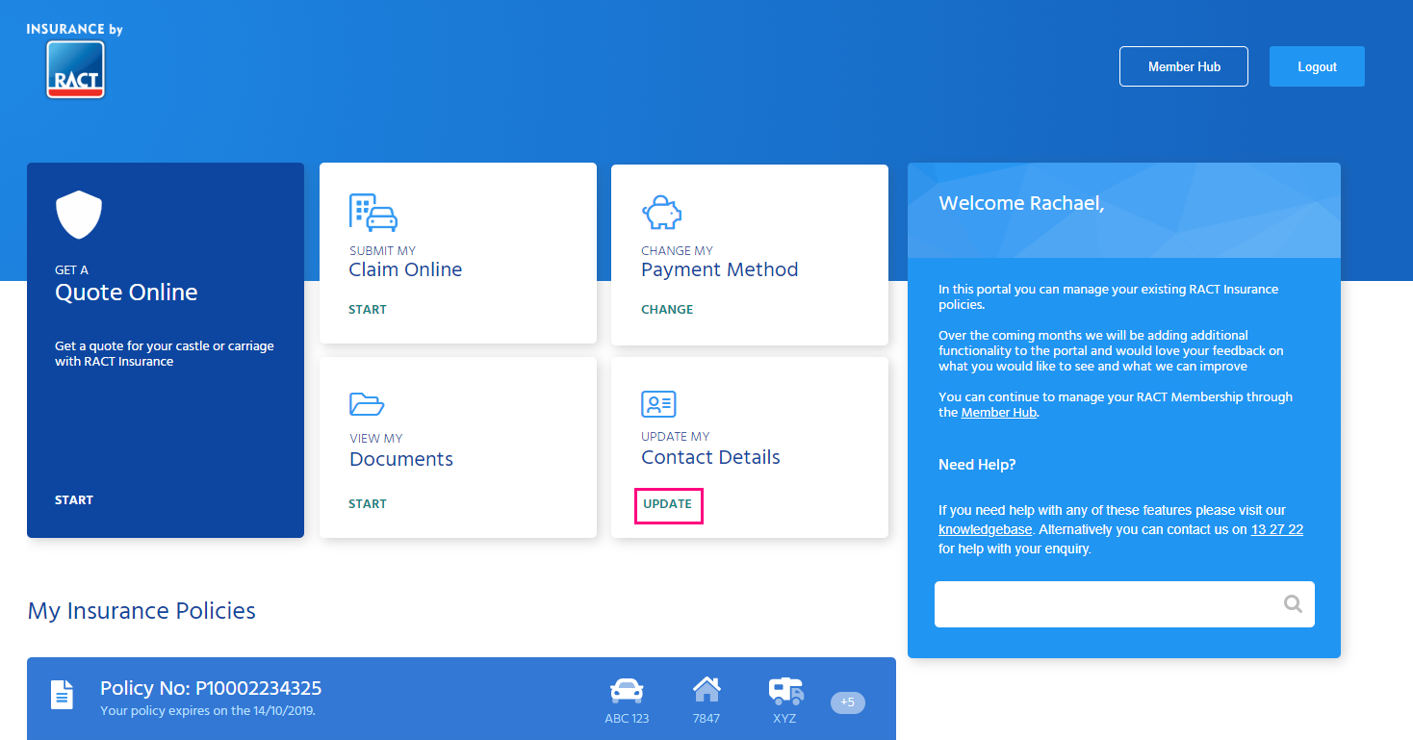Viewport: 1413px width, 740px height.
Task: Click START under View My Documents
Action: (368, 504)
